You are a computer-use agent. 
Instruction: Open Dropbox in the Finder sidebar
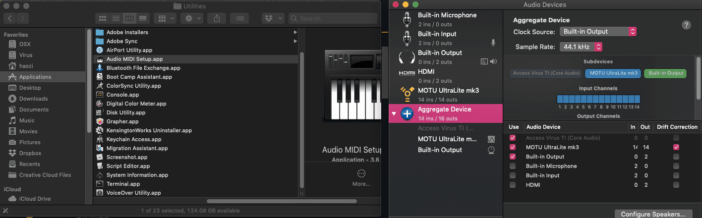coord(43,153)
